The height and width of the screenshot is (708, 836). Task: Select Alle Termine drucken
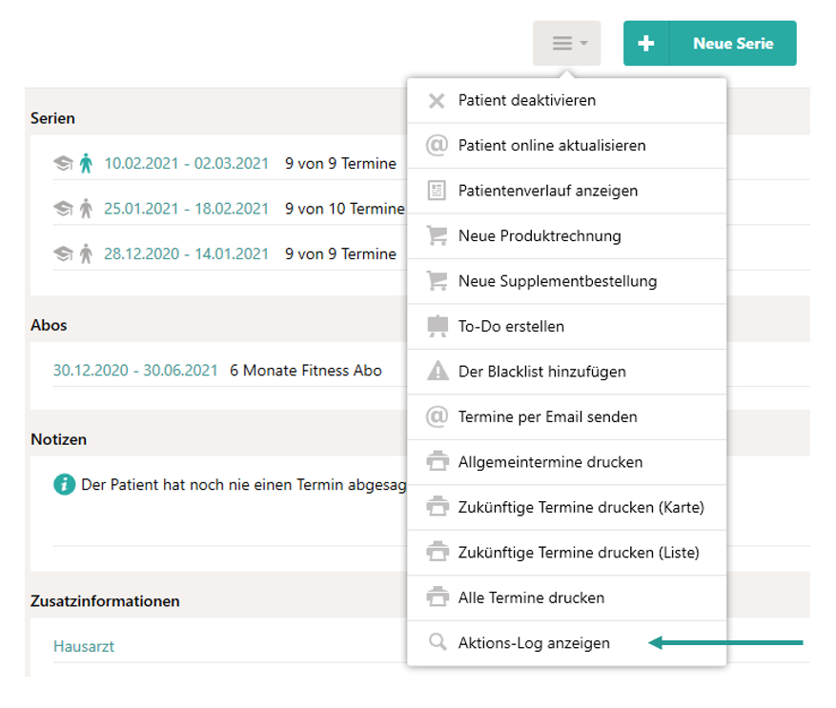[x=531, y=597]
